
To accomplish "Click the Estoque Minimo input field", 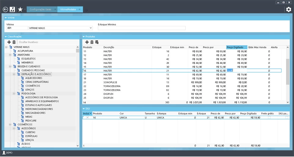I will pos(141,28).
